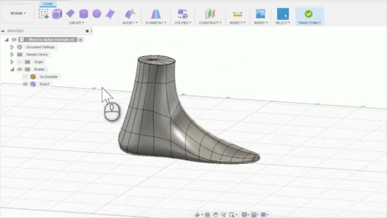
Task: Switch to the FORM tab
Action: 48,4
